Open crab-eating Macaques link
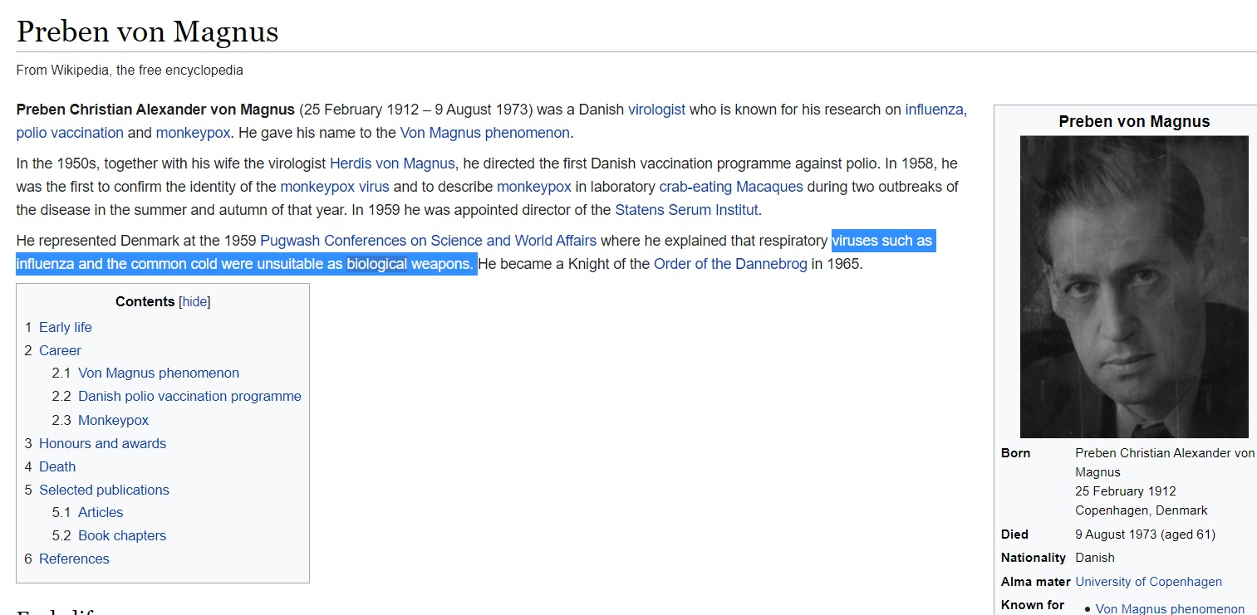 point(731,187)
